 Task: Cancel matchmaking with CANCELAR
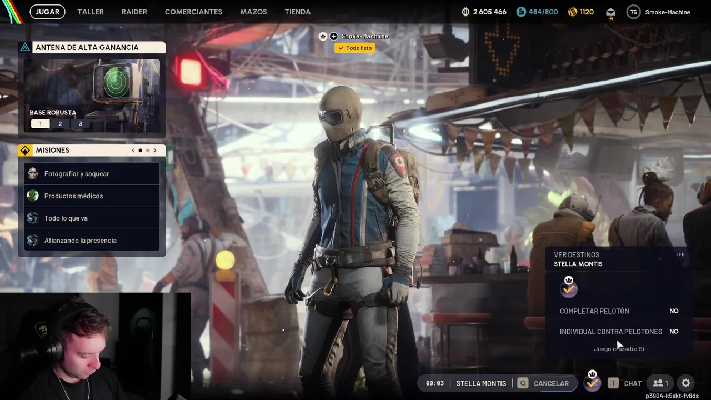551,383
